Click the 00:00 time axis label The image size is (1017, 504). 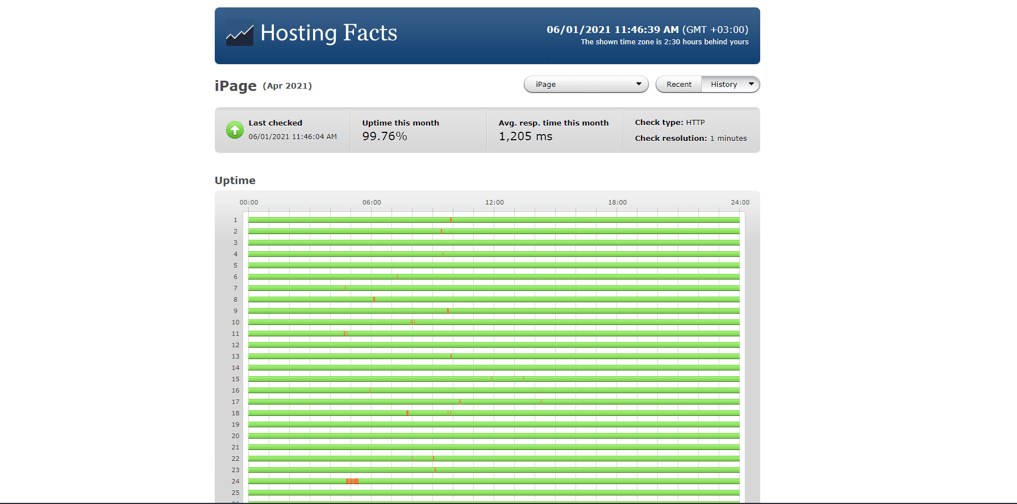click(x=249, y=202)
